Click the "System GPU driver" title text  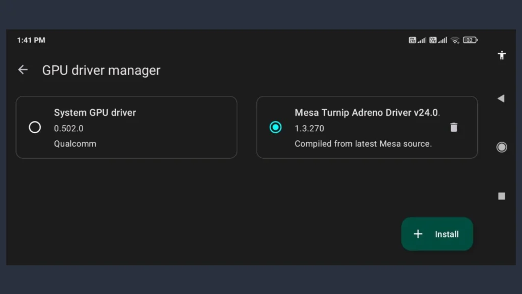(x=95, y=112)
